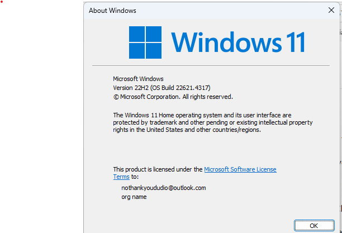Viewport: 342px width, 233px height.
Task: Click the 'org name' text
Action: pos(134,197)
